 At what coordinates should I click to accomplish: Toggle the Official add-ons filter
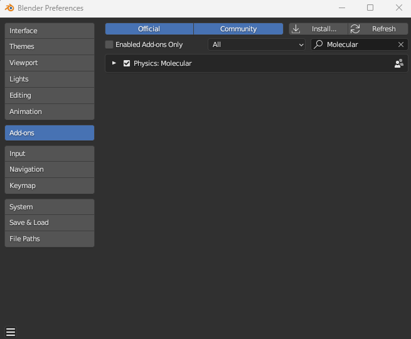click(x=149, y=29)
